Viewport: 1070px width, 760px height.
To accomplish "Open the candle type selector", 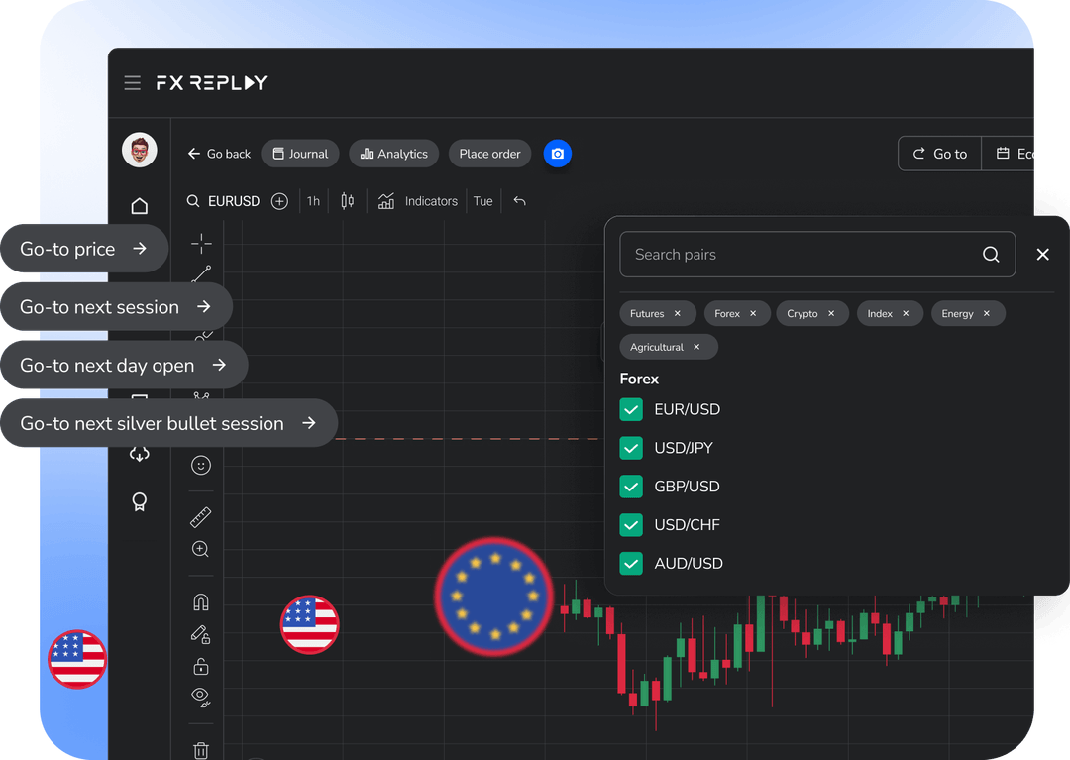I will click(347, 201).
